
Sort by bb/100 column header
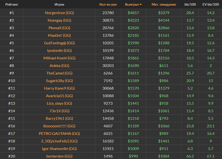click(x=190, y=5)
